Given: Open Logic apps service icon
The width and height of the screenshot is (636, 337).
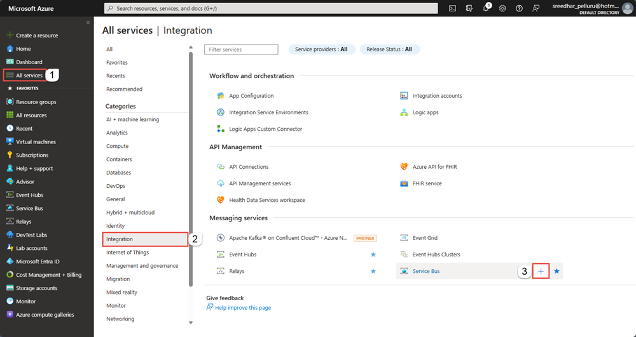Looking at the screenshot, I should click(x=404, y=112).
